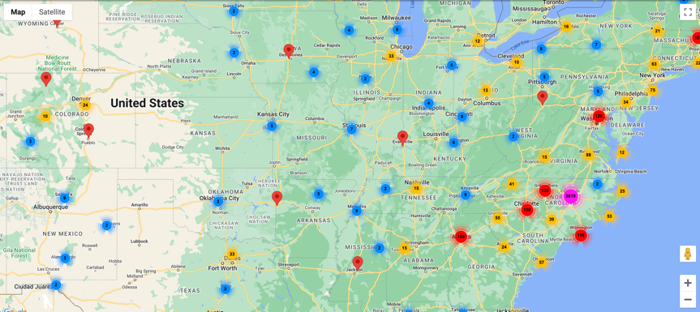Screen dimensions: 700x312
Task: Zoom in with the plus button
Action: pyautogui.click(x=688, y=283)
